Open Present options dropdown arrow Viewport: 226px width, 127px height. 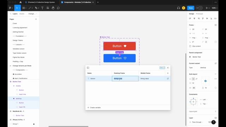coord(209,8)
